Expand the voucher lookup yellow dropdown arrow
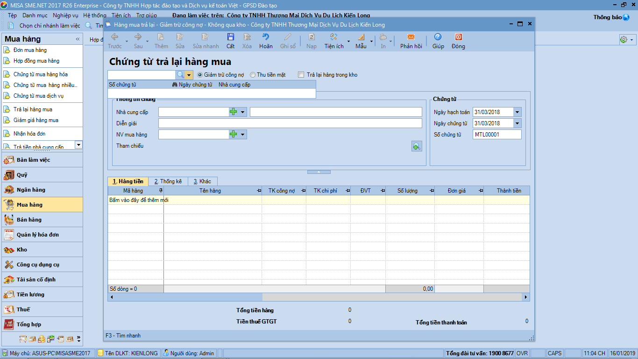The image size is (638, 359). pyautogui.click(x=189, y=75)
